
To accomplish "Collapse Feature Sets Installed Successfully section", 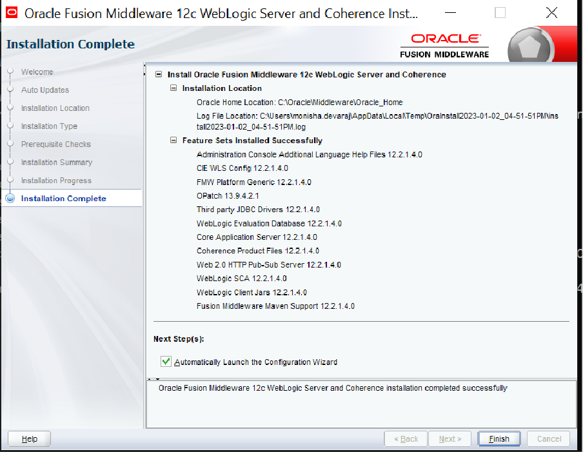I will [x=173, y=141].
